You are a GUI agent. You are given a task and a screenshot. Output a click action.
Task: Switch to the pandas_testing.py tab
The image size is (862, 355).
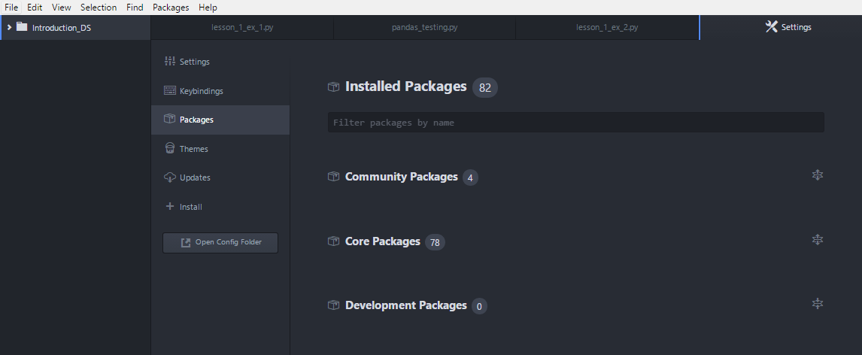pyautogui.click(x=424, y=27)
